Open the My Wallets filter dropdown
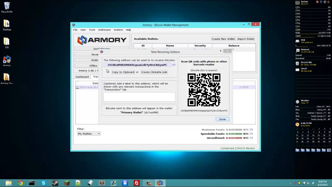Screen dimensions: 332x187 click(89, 133)
